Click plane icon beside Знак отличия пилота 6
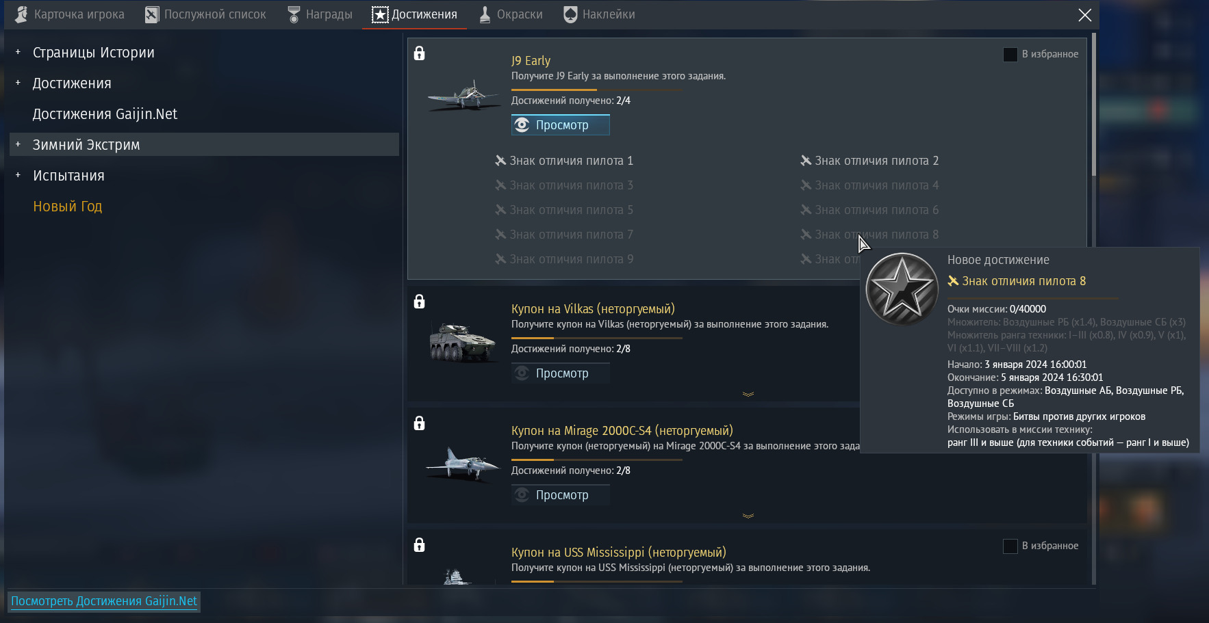 pos(806,210)
